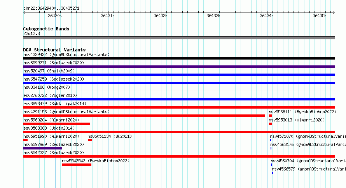Open nsv4566579 gnomAD variant label

click(309, 169)
